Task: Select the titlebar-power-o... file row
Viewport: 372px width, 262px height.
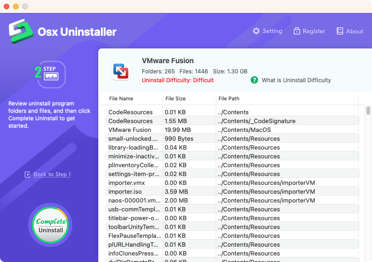Action: tap(232, 218)
